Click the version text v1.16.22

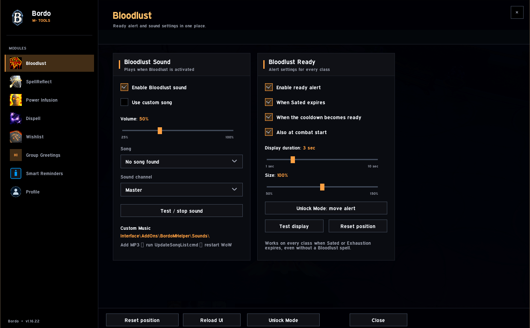(x=32, y=321)
